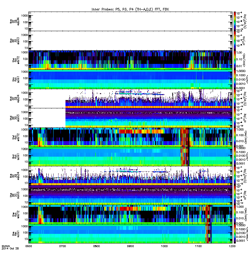The width and height of the screenshot is (248, 265).
Task: Click the '2014 Oct 28' date label
Action: click(10, 248)
